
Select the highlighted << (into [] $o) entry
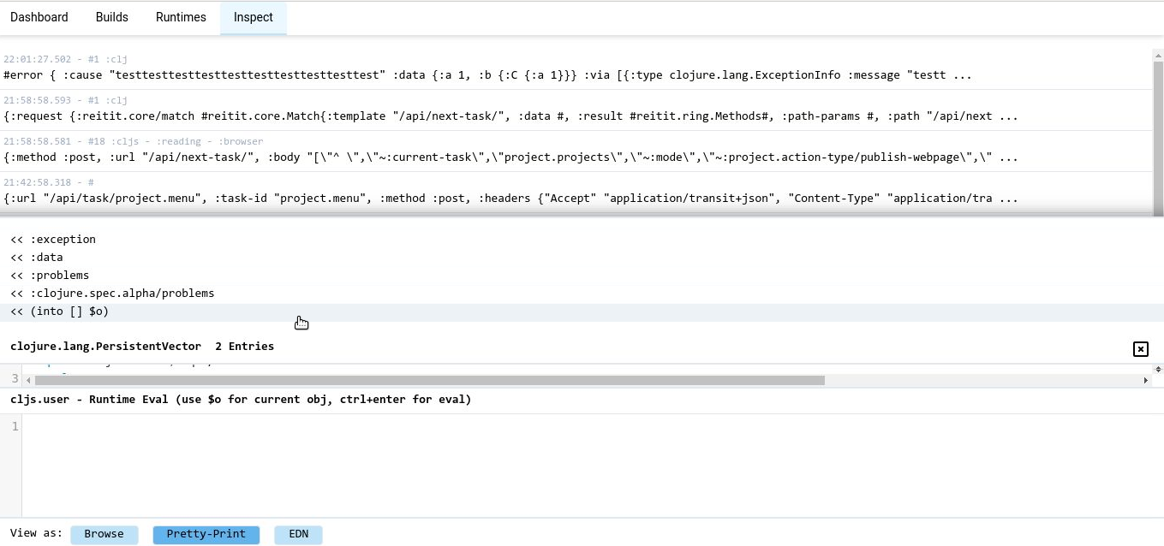click(60, 311)
